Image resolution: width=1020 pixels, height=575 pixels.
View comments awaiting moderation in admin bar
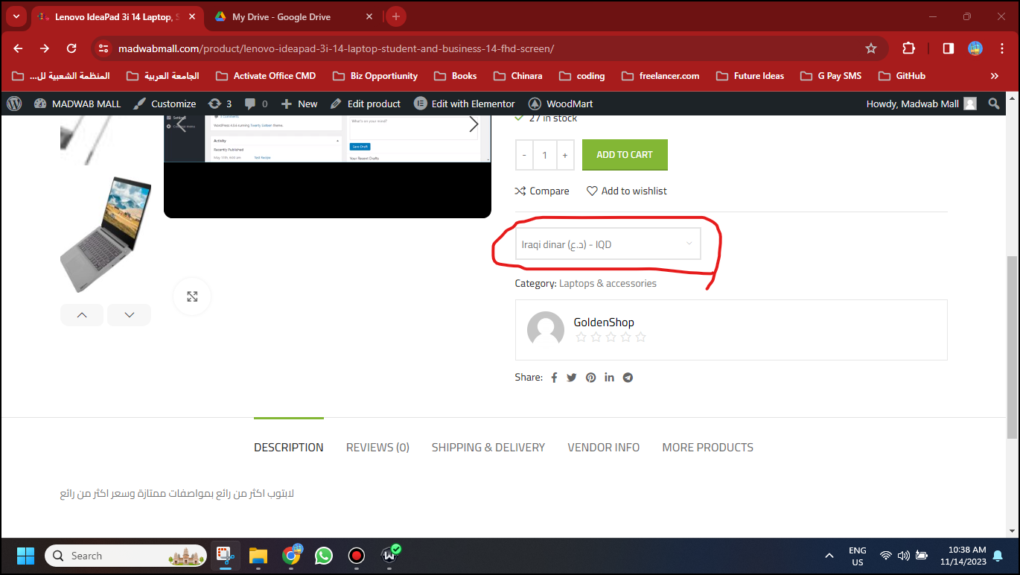256,104
